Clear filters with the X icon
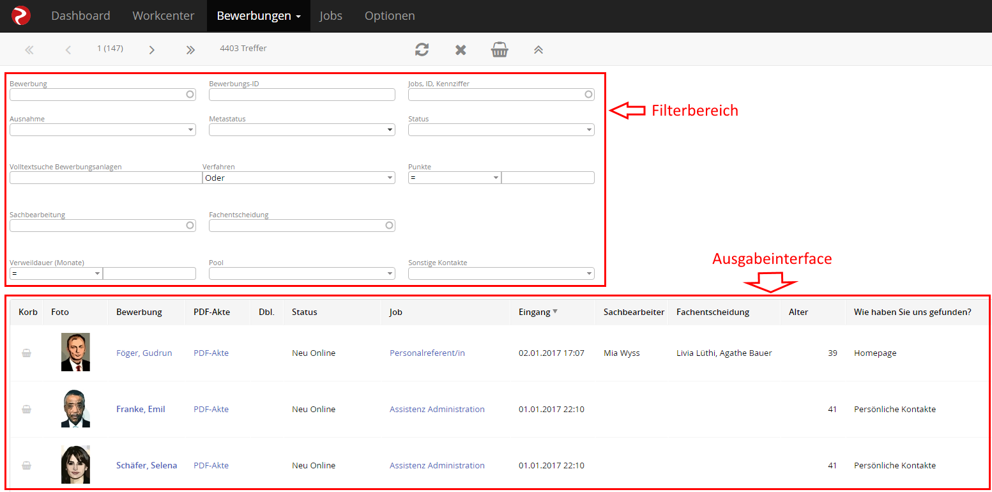The height and width of the screenshot is (492, 992). tap(461, 49)
